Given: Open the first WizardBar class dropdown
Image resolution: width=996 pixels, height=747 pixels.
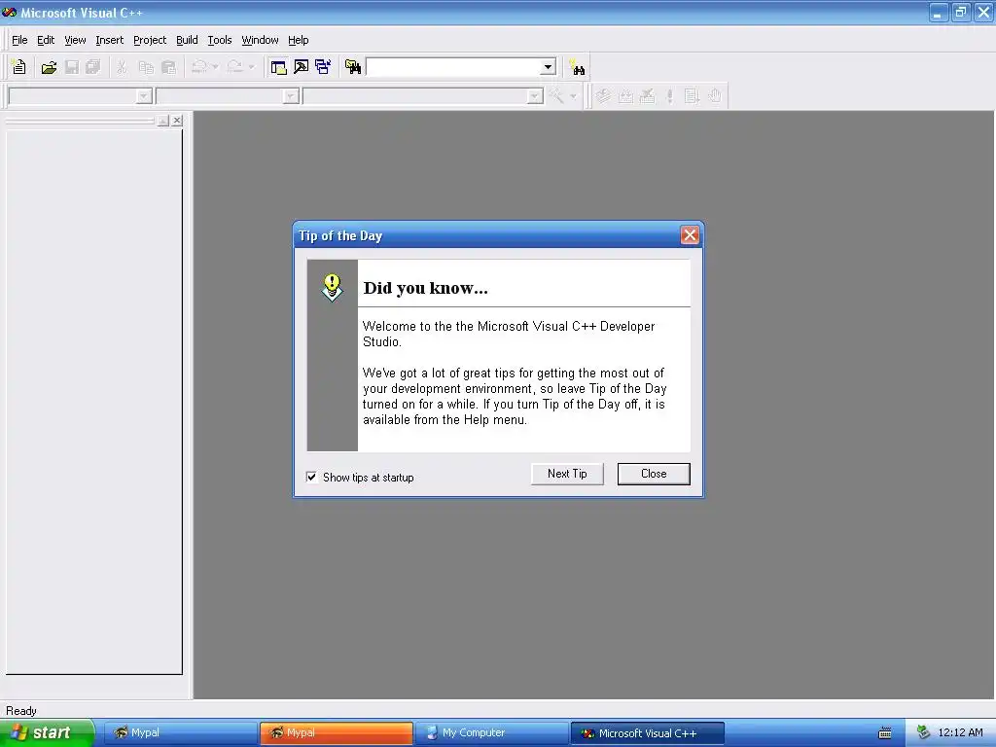Looking at the screenshot, I should click(x=144, y=96).
